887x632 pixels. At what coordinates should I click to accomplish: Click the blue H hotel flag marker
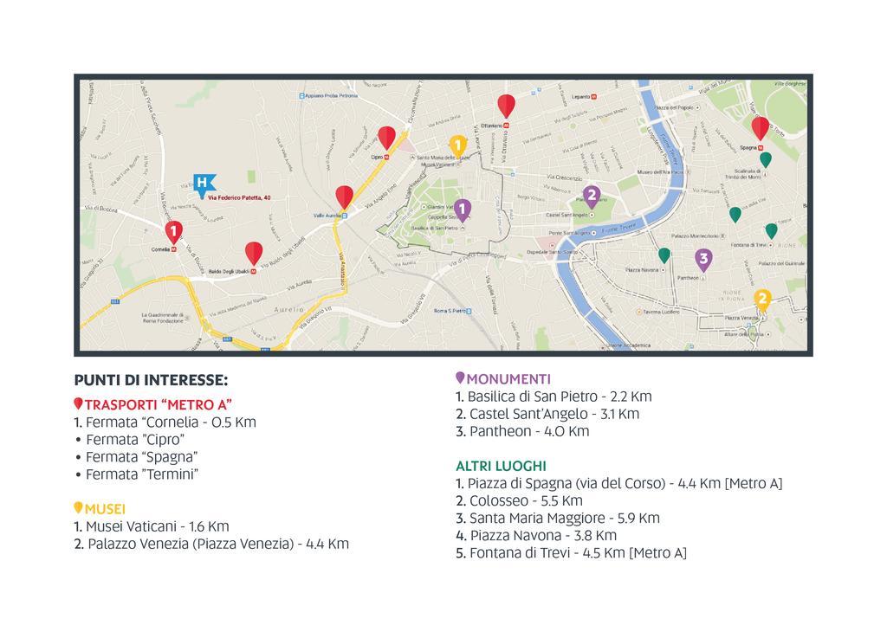(203, 185)
